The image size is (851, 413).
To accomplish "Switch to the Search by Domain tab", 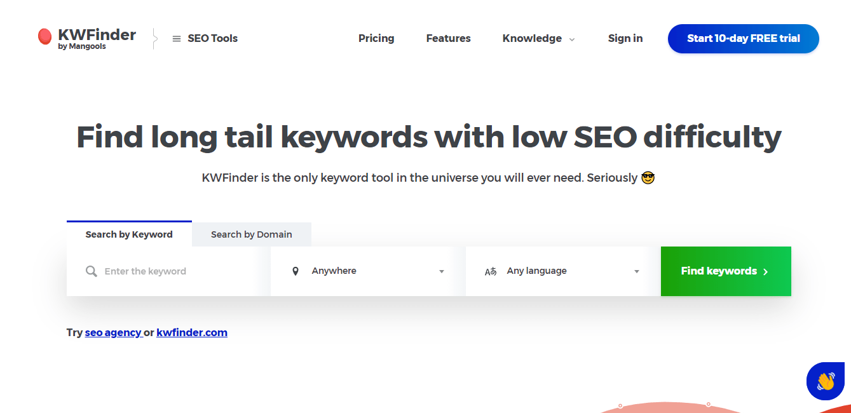I will click(251, 234).
